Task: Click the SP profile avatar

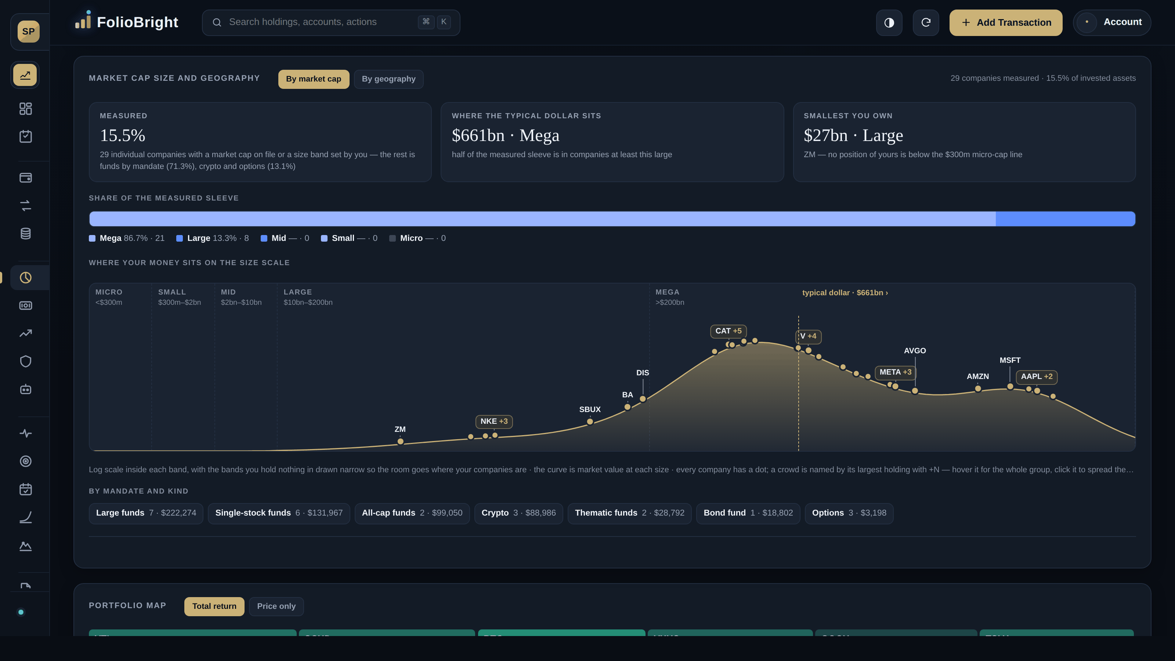Action: 28,32
